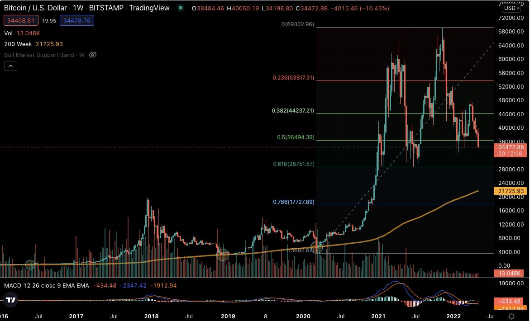Click the blue buy price 34478.76

77,21
